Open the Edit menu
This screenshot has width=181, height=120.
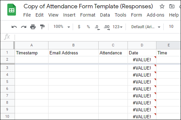pyautogui.click(x=40, y=15)
